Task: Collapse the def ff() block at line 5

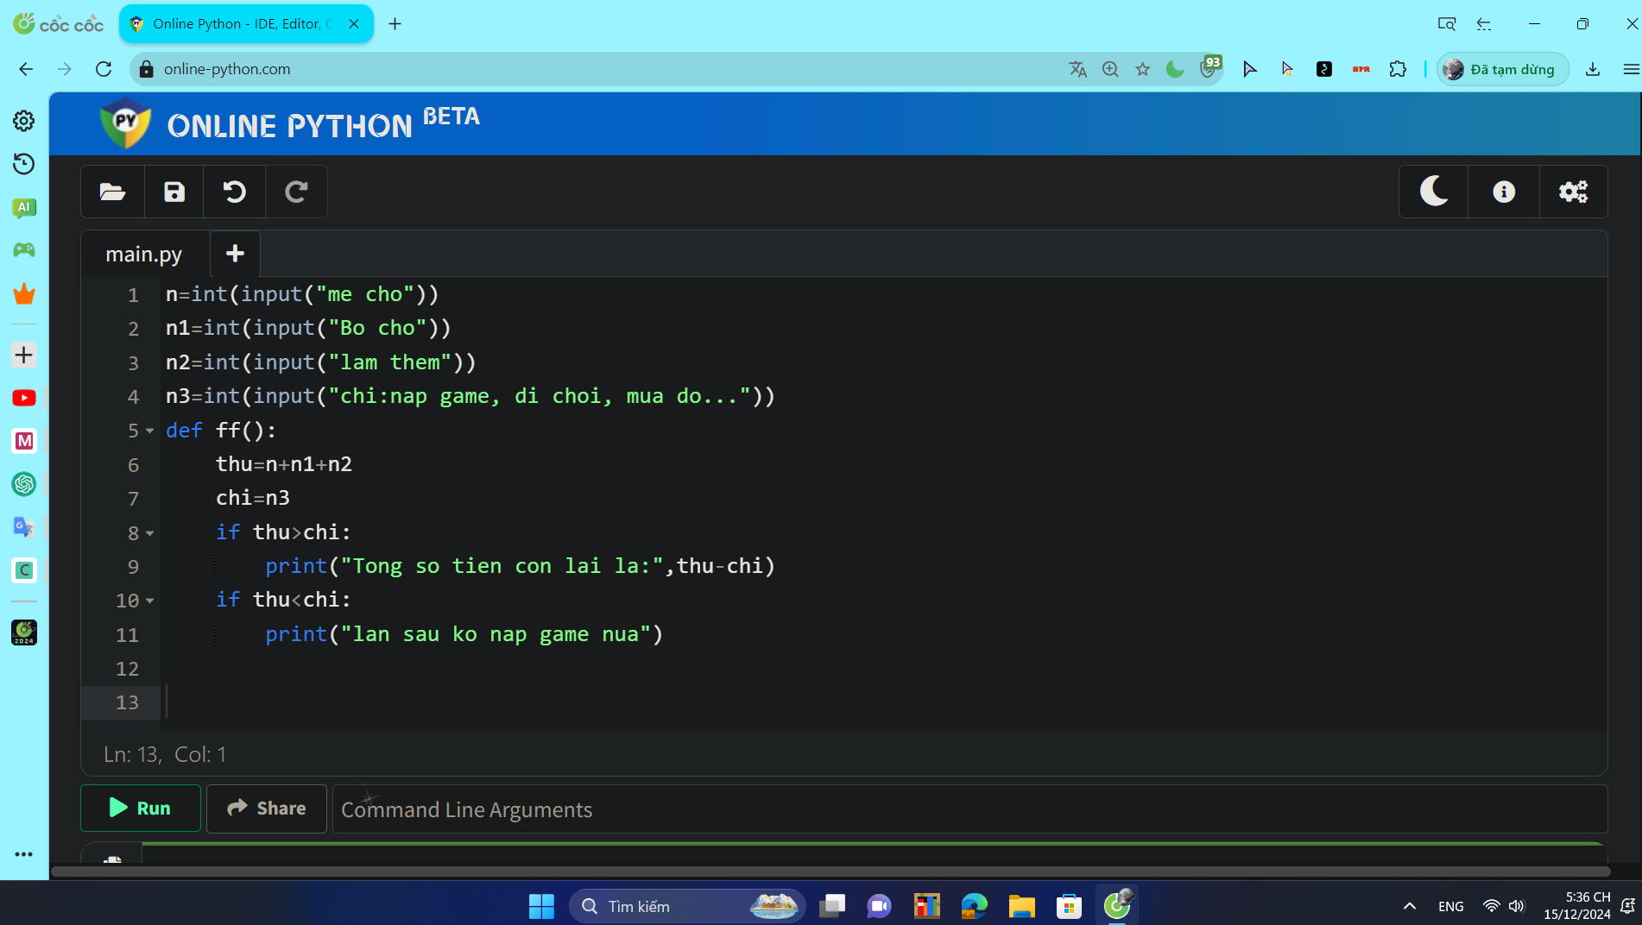Action: click(x=150, y=431)
